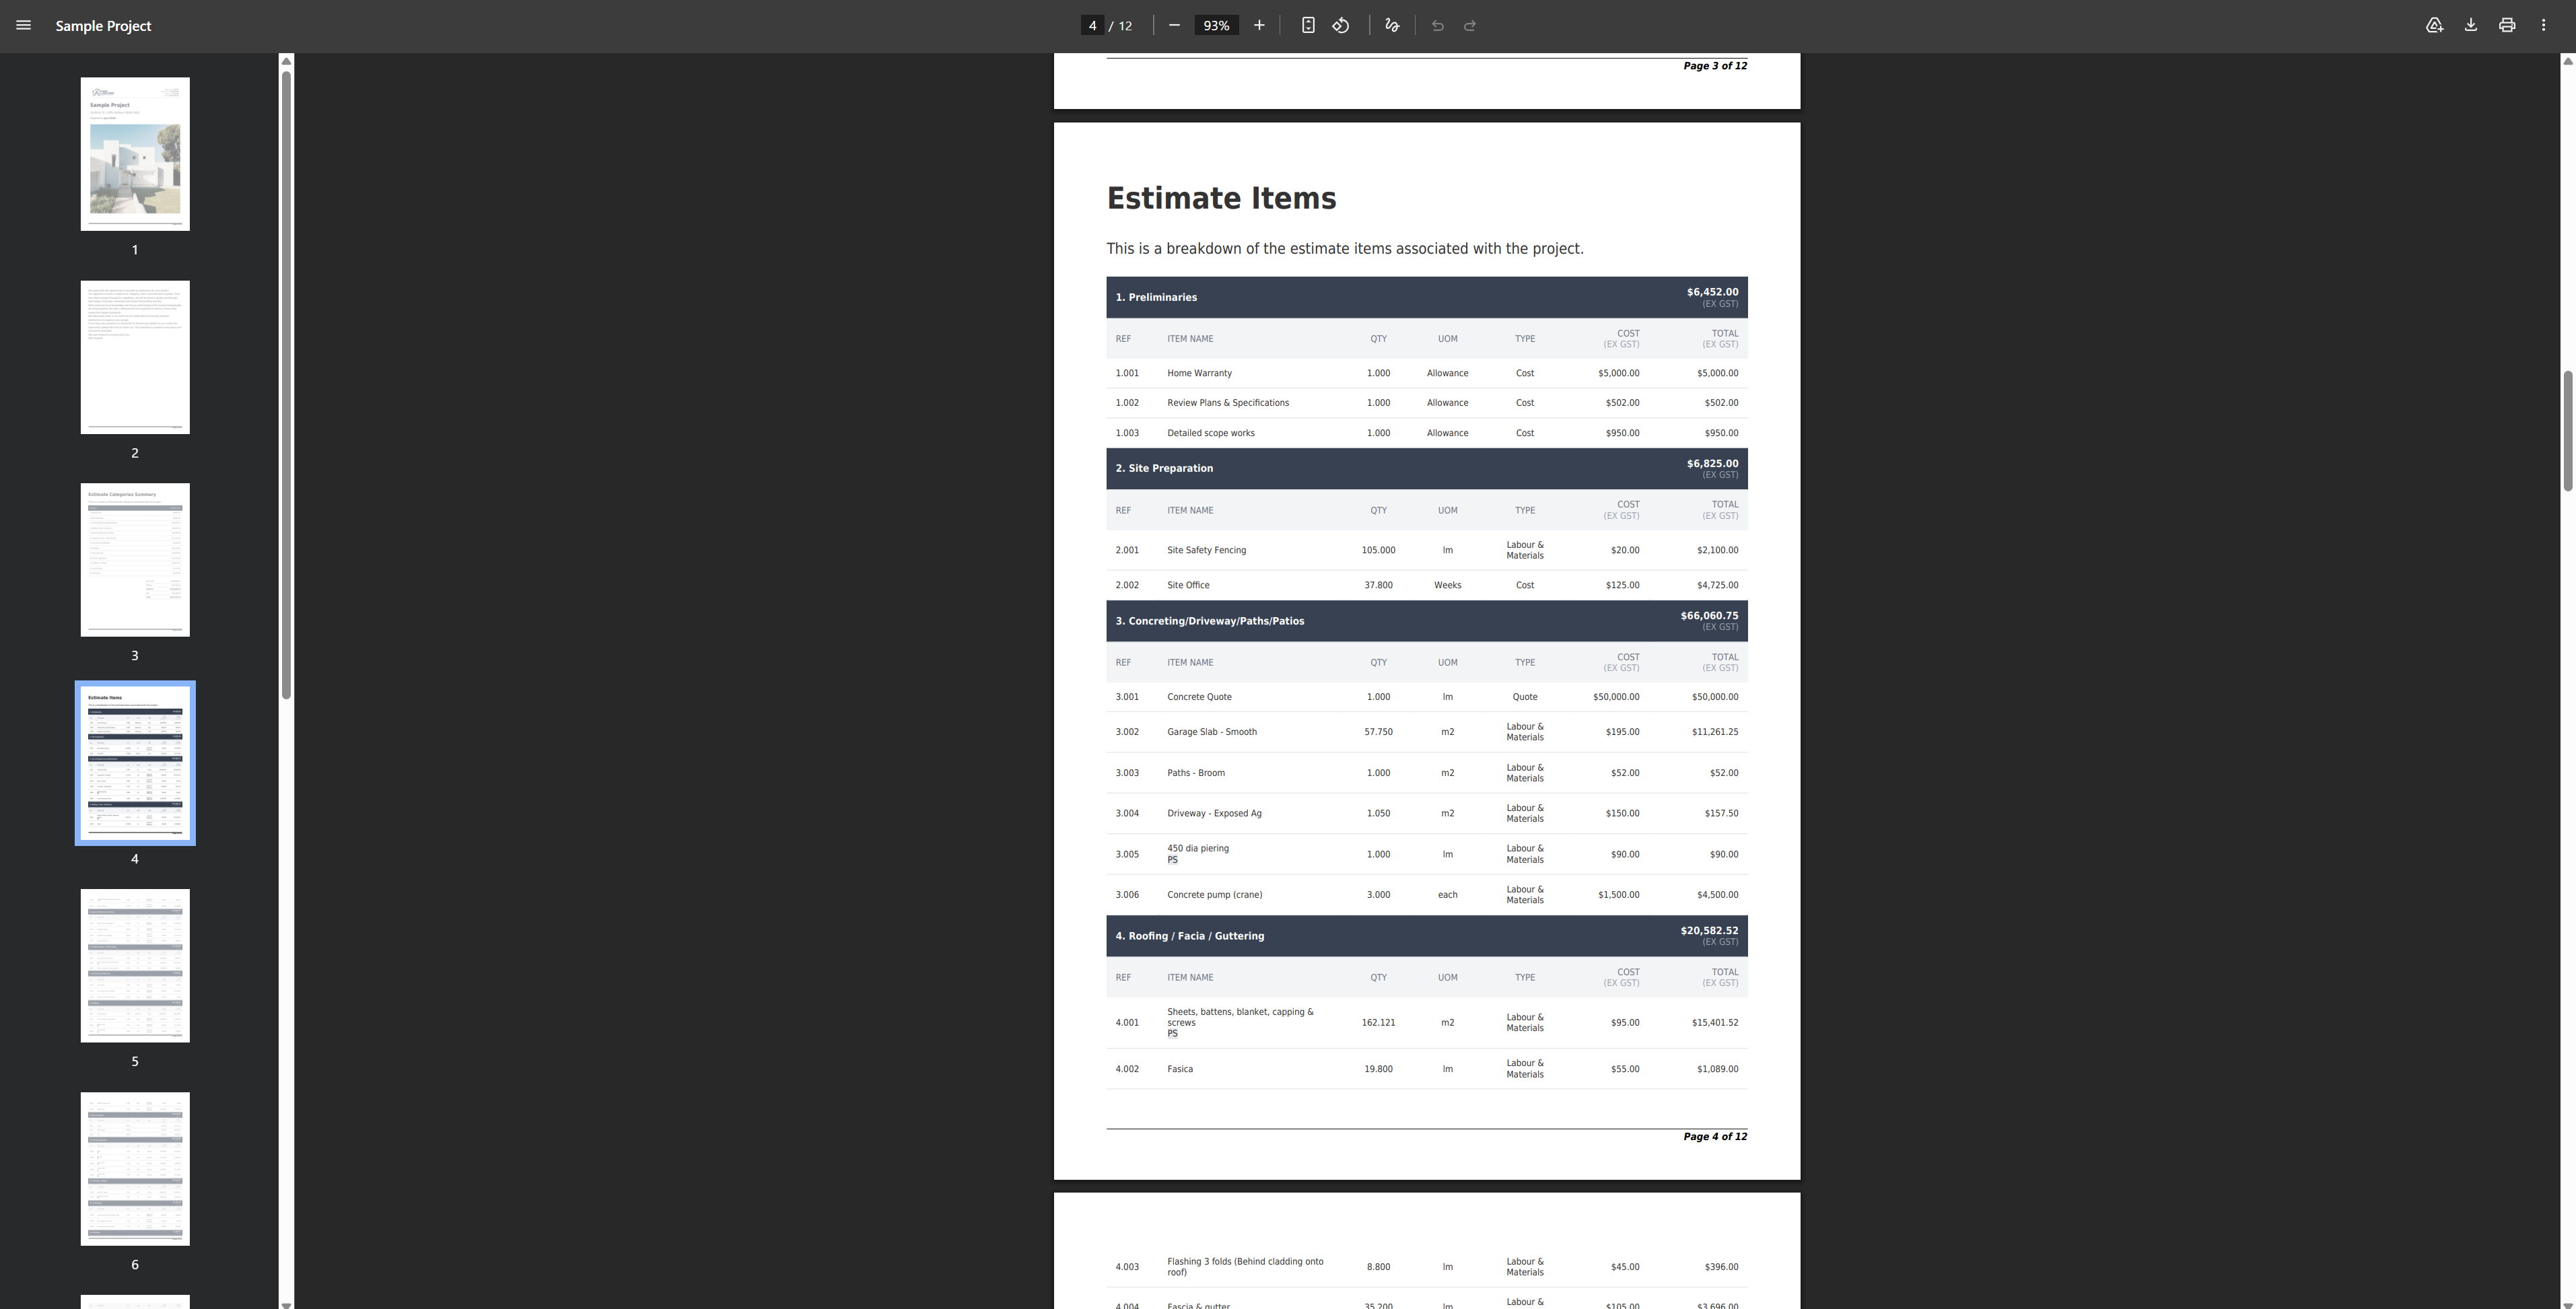Screen dimensions: 2576x1309
Task: Select the draw annotation tool
Action: [x=1392, y=25]
